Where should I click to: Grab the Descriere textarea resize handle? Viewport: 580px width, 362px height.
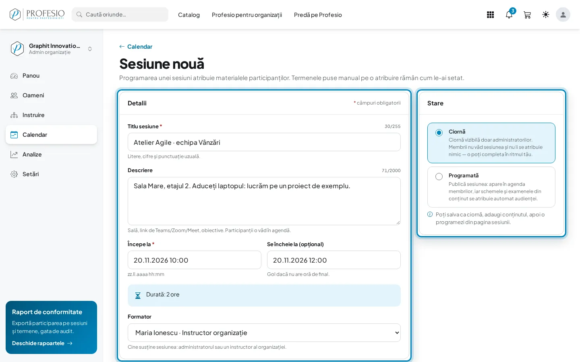(x=398, y=222)
